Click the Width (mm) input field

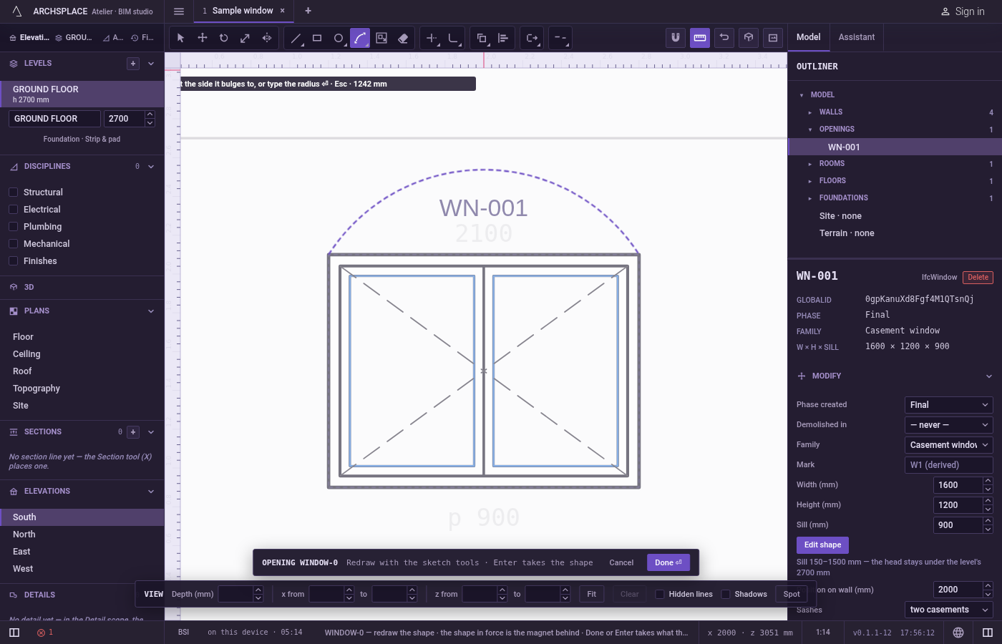[958, 485]
